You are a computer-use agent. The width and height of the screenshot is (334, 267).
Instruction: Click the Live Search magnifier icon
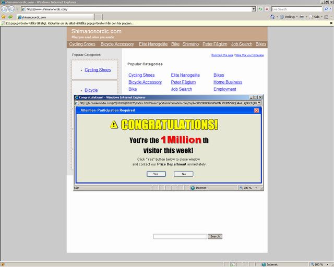[326, 9]
